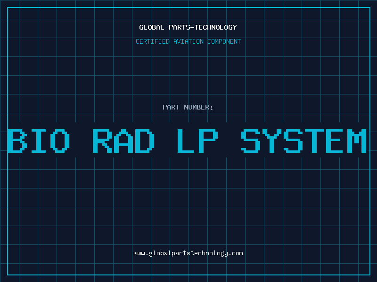Click the 'GLOBAL PARTS-TECHNOLOGY' heading
Image resolution: width=377 pixels, height=282 pixels.
coord(188,27)
